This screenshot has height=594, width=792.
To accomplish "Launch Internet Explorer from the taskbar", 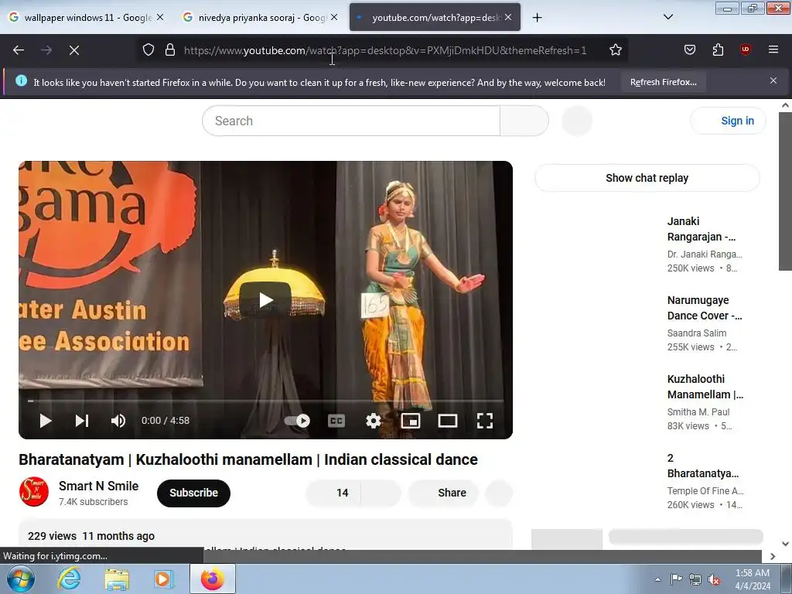I will [69, 579].
